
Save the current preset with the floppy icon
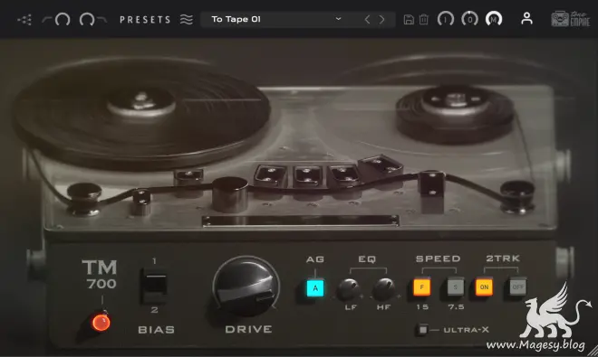pos(409,19)
